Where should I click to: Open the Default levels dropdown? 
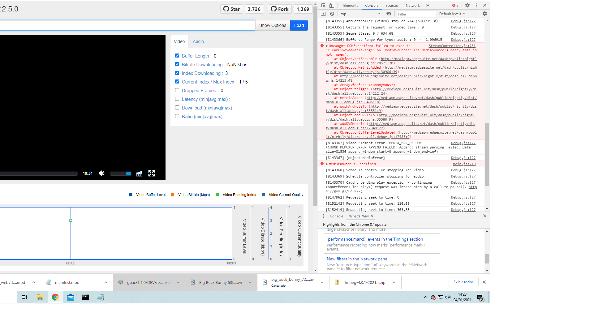pos(452,14)
